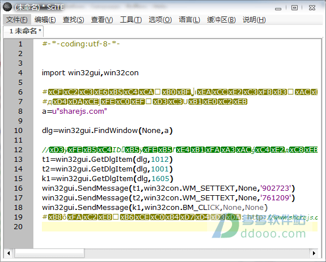Click the horizontal scrollbar thumb

coord(49,254)
